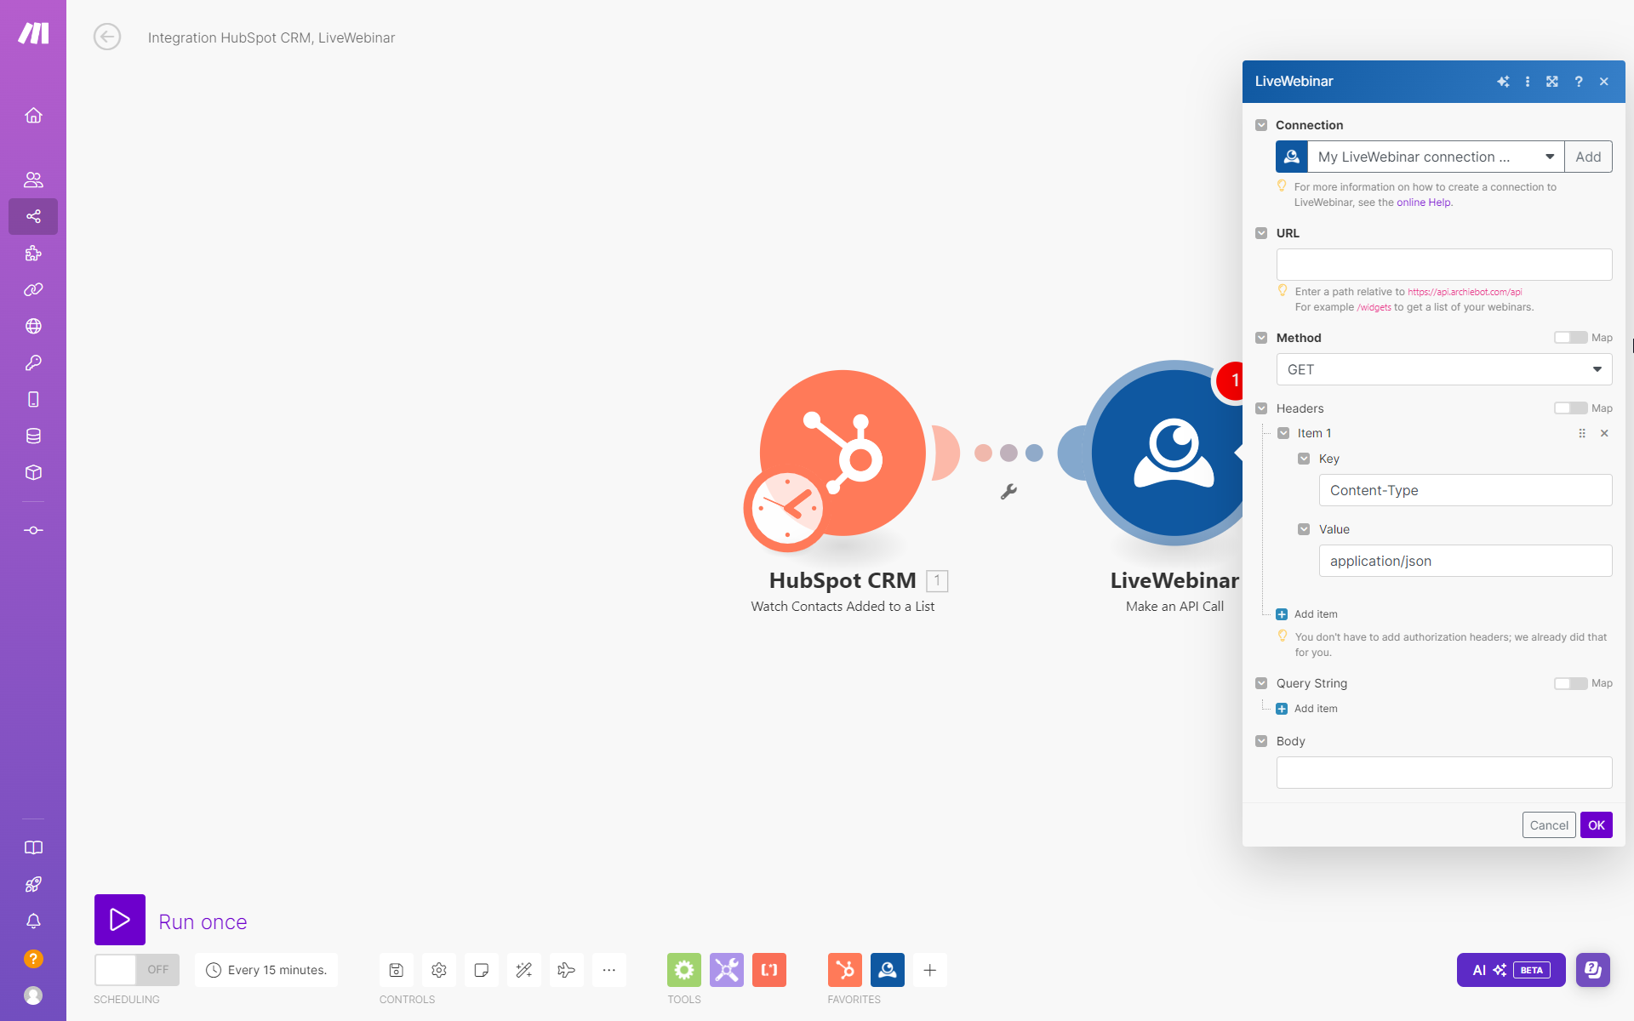Confirm the module settings with OK
Image resolution: width=1634 pixels, height=1021 pixels.
coord(1596,824)
